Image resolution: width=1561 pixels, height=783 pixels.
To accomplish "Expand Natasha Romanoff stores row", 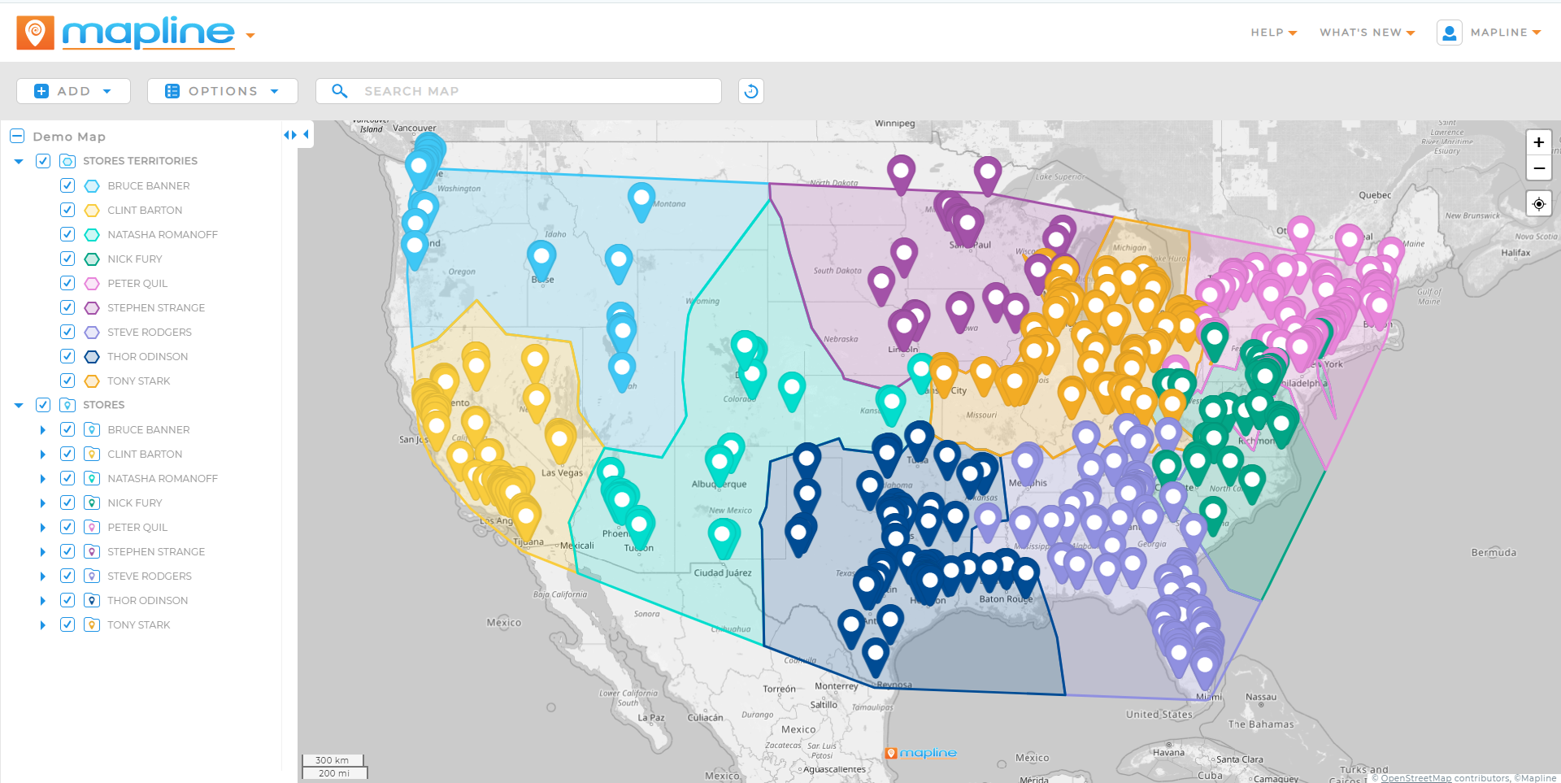I will (x=43, y=478).
